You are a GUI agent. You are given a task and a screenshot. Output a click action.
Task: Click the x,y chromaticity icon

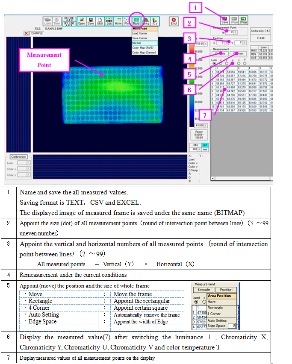coord(155,21)
